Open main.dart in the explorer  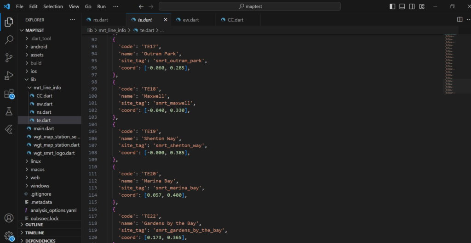coord(43,128)
